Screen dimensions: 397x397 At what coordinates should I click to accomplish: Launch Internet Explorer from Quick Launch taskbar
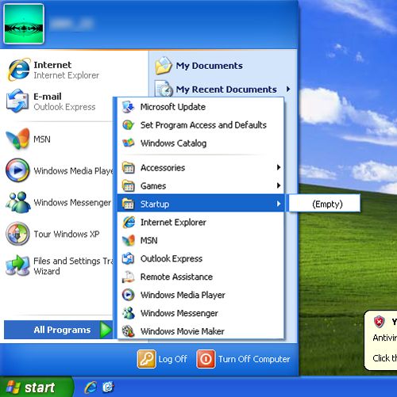tap(91, 387)
